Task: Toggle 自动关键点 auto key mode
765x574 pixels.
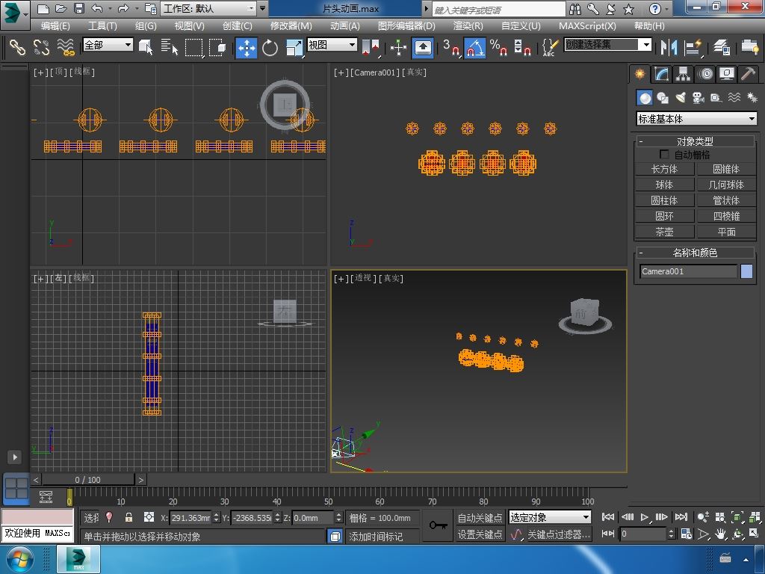Action: [x=480, y=517]
